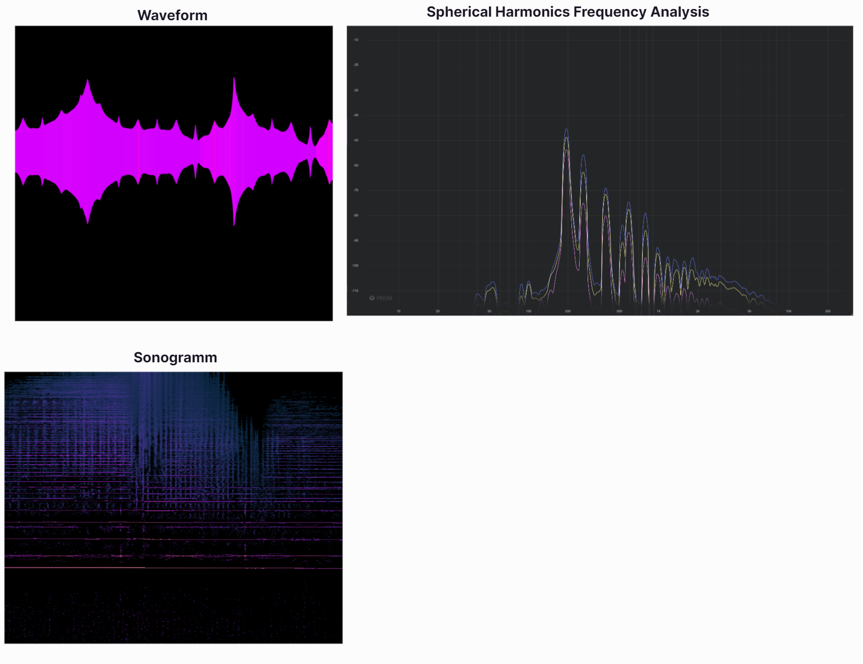Click the small spectrum bump near 50 Hz
The height and width of the screenshot is (664, 863).
point(492,284)
